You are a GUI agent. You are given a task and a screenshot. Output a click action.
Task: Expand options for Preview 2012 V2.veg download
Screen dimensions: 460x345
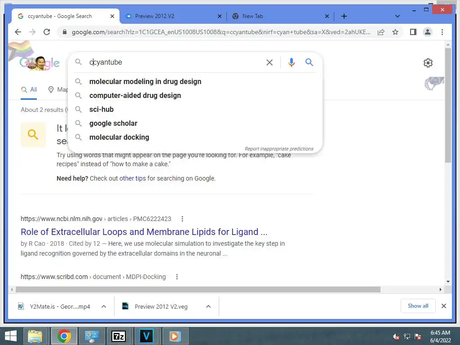(x=208, y=306)
